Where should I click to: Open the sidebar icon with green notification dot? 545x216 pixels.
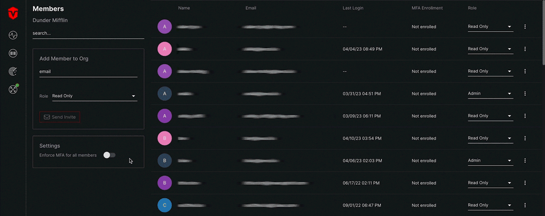click(x=13, y=89)
